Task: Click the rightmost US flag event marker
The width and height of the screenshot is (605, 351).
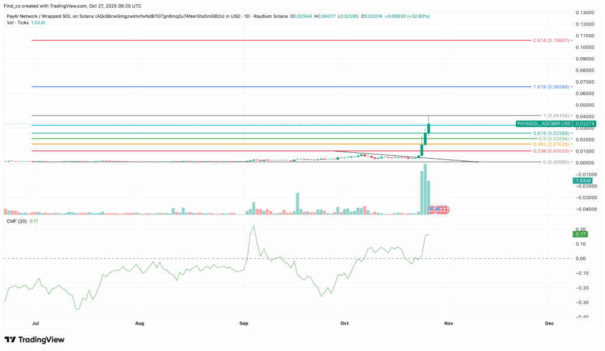Action: pos(446,209)
